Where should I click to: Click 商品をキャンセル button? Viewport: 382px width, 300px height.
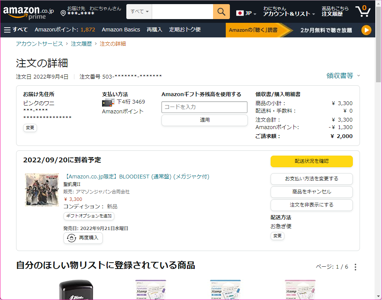[312, 192]
